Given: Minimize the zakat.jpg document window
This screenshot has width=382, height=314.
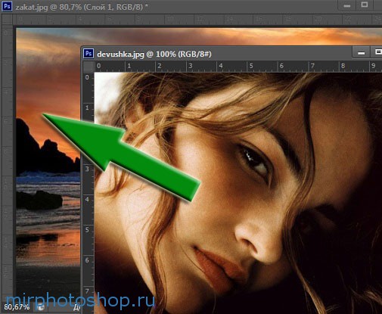Looking at the screenshot, I should tap(347, 5).
